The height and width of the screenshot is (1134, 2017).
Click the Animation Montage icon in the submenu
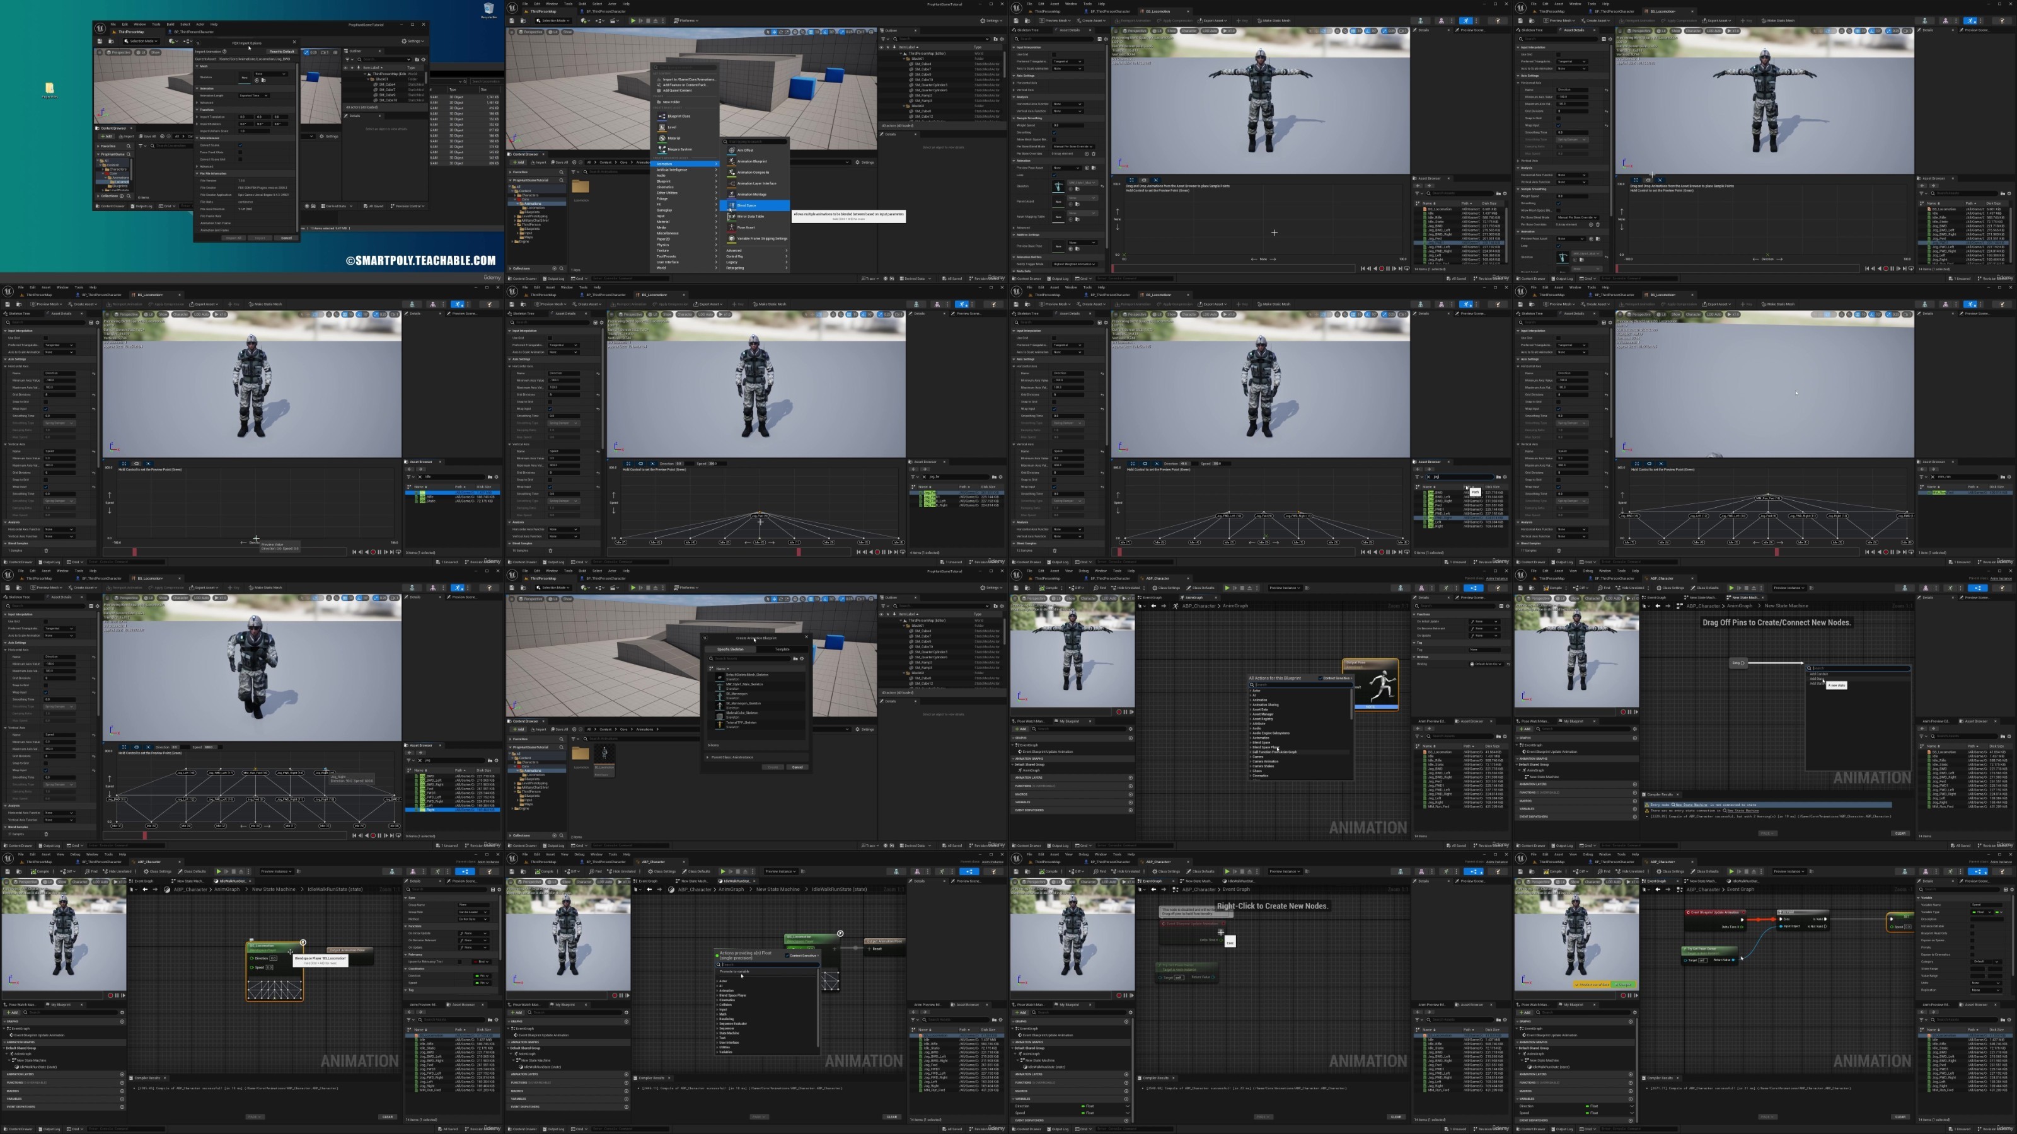(x=731, y=195)
